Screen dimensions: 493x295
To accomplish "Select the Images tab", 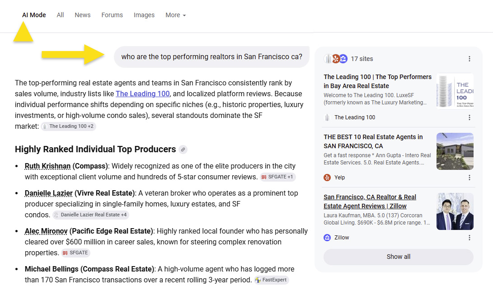I will click(x=144, y=15).
